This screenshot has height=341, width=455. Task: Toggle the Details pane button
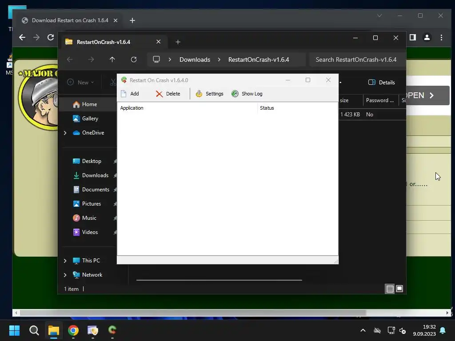click(382, 82)
